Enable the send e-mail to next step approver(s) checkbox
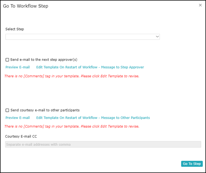The image size is (206, 173). coord(8,60)
